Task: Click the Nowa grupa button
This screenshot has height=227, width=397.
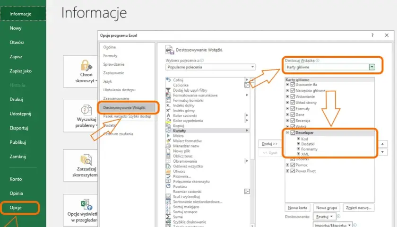Action: pyautogui.click(x=327, y=208)
